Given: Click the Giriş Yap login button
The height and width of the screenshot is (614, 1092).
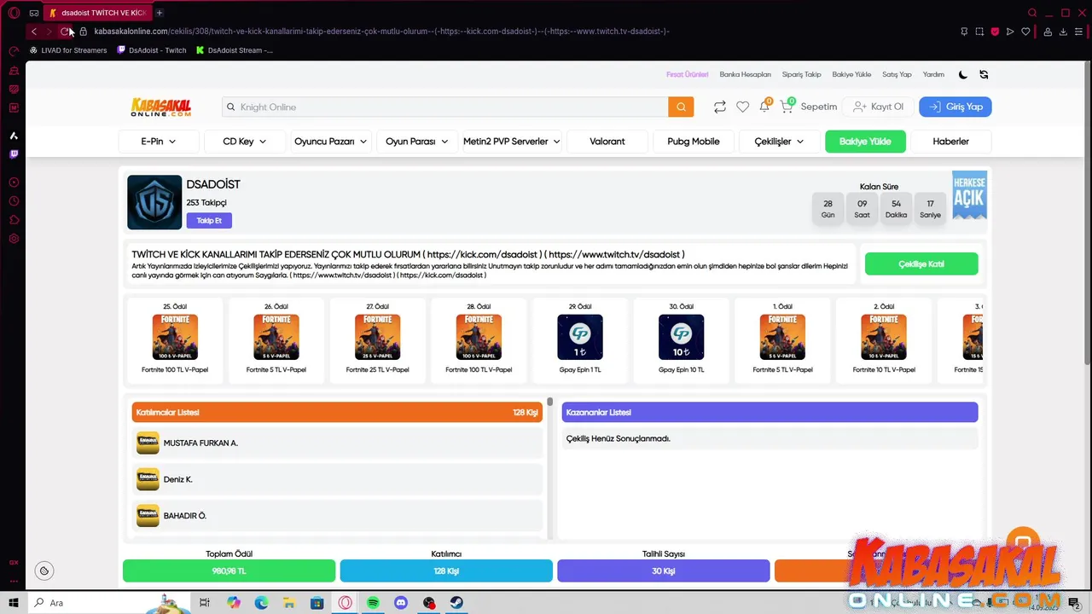Looking at the screenshot, I should 955,107.
